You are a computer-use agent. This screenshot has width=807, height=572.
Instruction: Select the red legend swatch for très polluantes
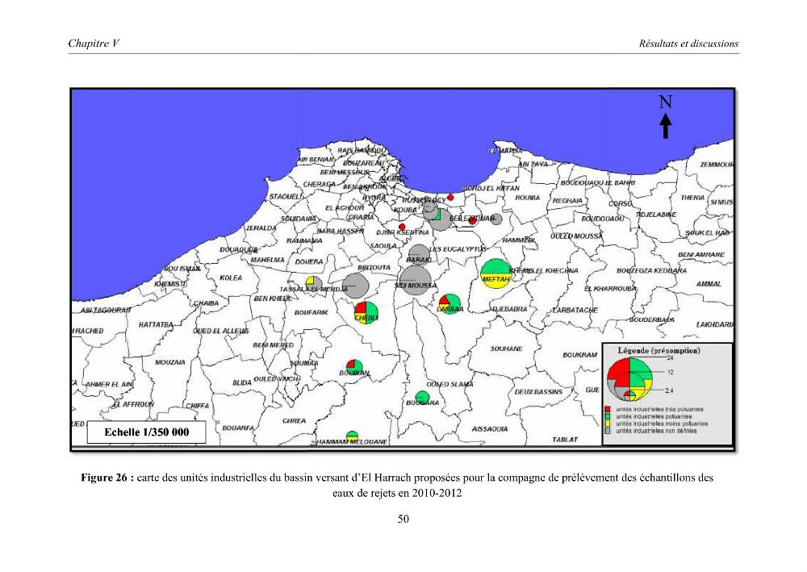point(608,410)
